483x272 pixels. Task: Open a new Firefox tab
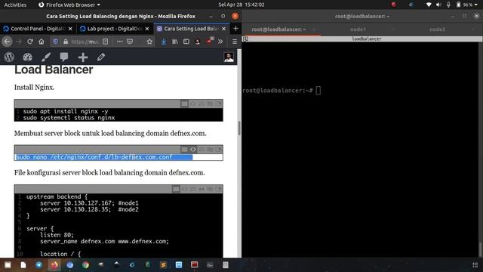tap(235, 29)
